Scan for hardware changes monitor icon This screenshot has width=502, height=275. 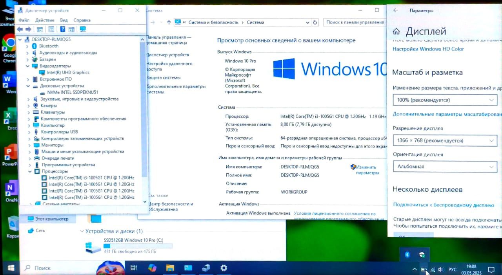[83, 29]
